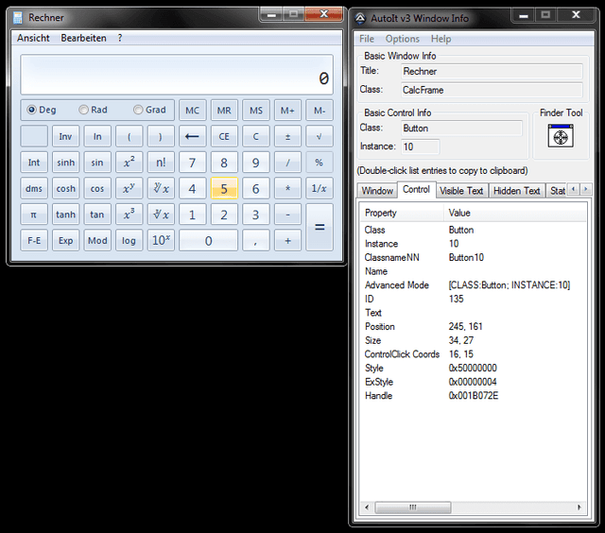Switch to the Visible Text tab
Viewport: 605px width, 533px height.
[461, 190]
